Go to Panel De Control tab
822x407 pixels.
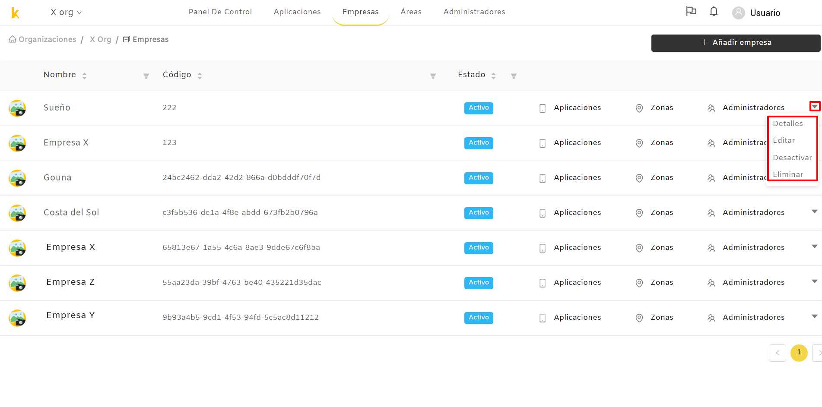pos(220,12)
